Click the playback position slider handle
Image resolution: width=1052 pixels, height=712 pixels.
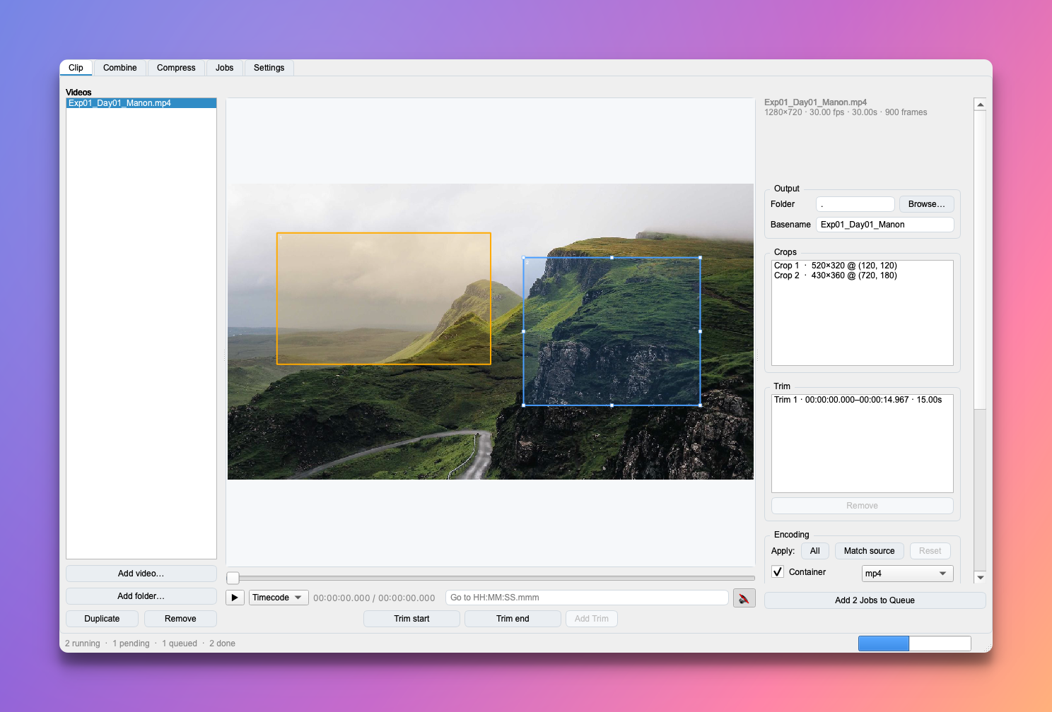(233, 578)
